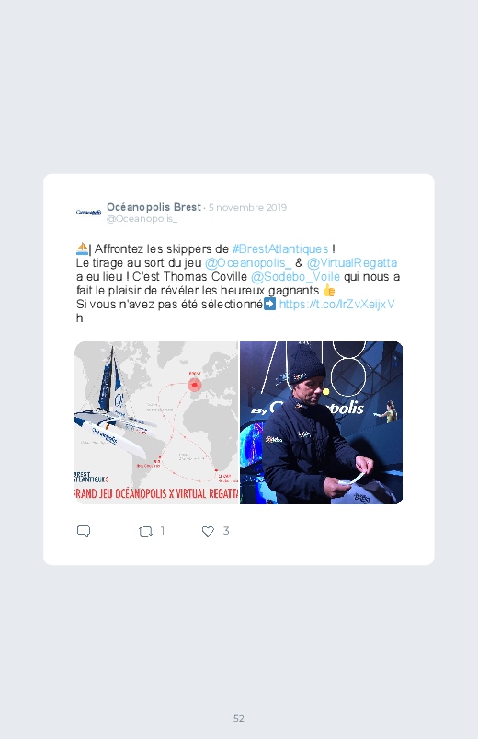Click the like count of 3
Image resolution: width=478 pixels, height=739 pixels.
coord(226,531)
